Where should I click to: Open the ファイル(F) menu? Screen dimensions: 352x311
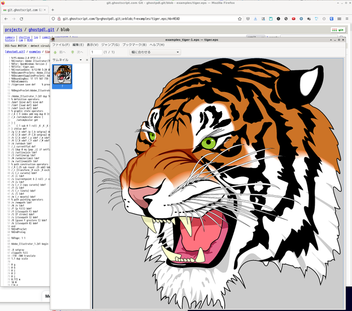click(61, 44)
